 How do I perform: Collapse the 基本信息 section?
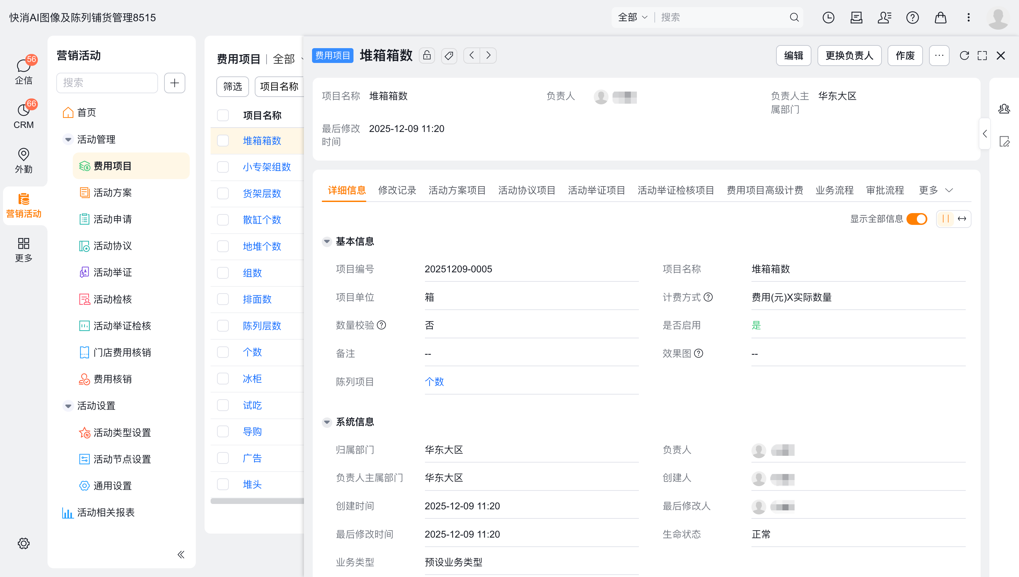pos(327,241)
